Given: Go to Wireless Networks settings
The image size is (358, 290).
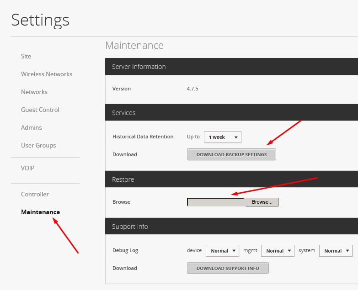Looking at the screenshot, I should pyautogui.click(x=47, y=74).
